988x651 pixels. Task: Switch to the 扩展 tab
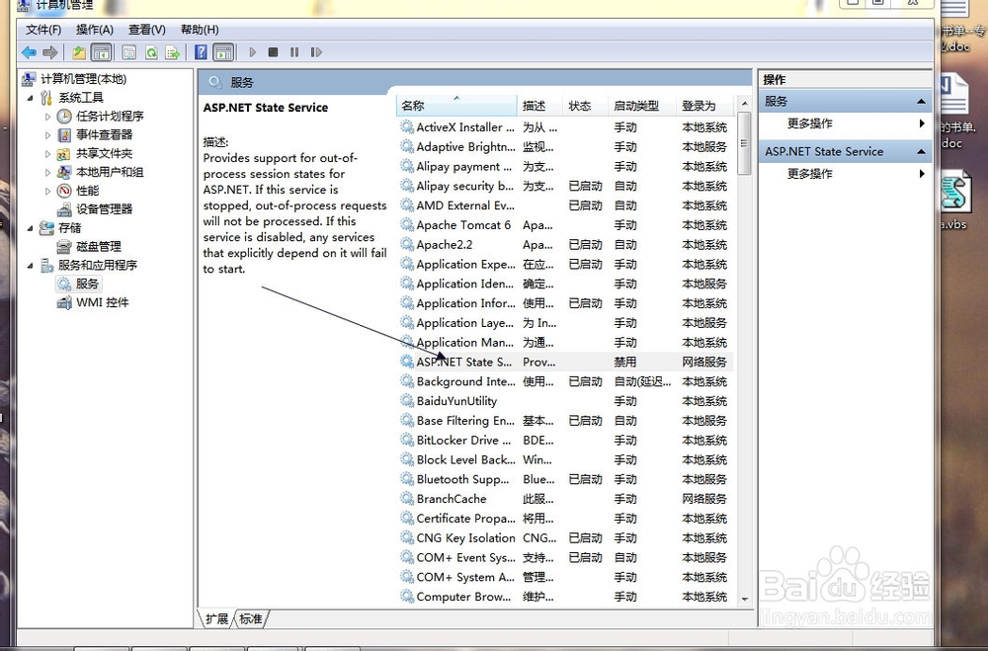click(x=216, y=618)
